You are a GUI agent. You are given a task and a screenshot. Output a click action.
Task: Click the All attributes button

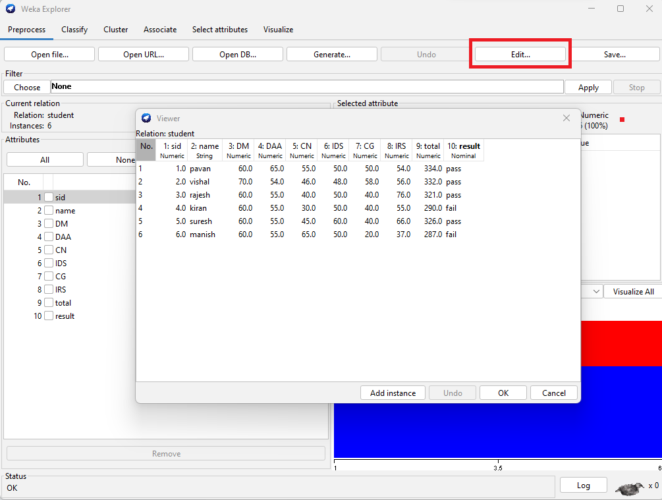click(45, 160)
